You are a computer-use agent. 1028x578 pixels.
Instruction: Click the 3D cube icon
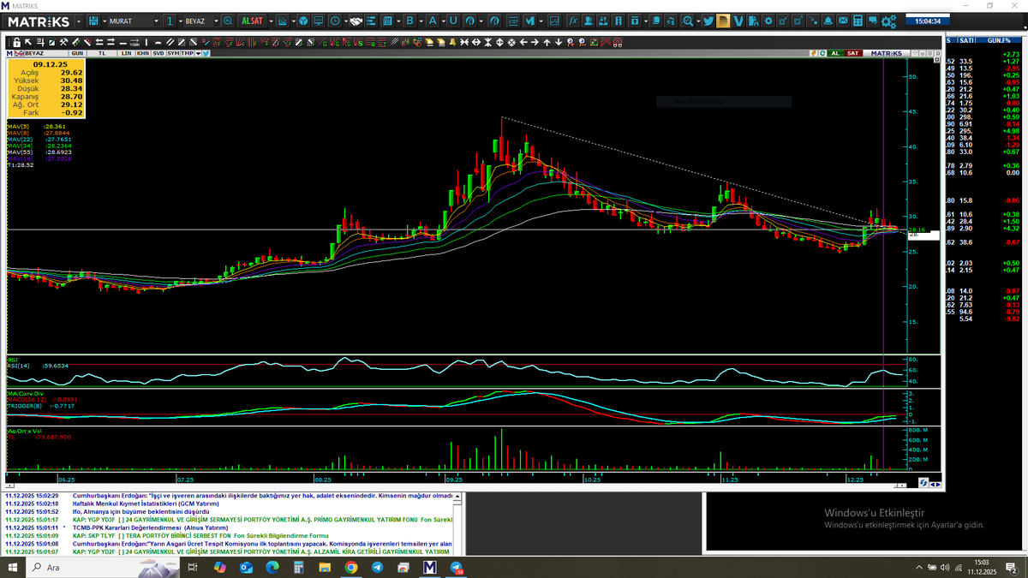[x=303, y=21]
